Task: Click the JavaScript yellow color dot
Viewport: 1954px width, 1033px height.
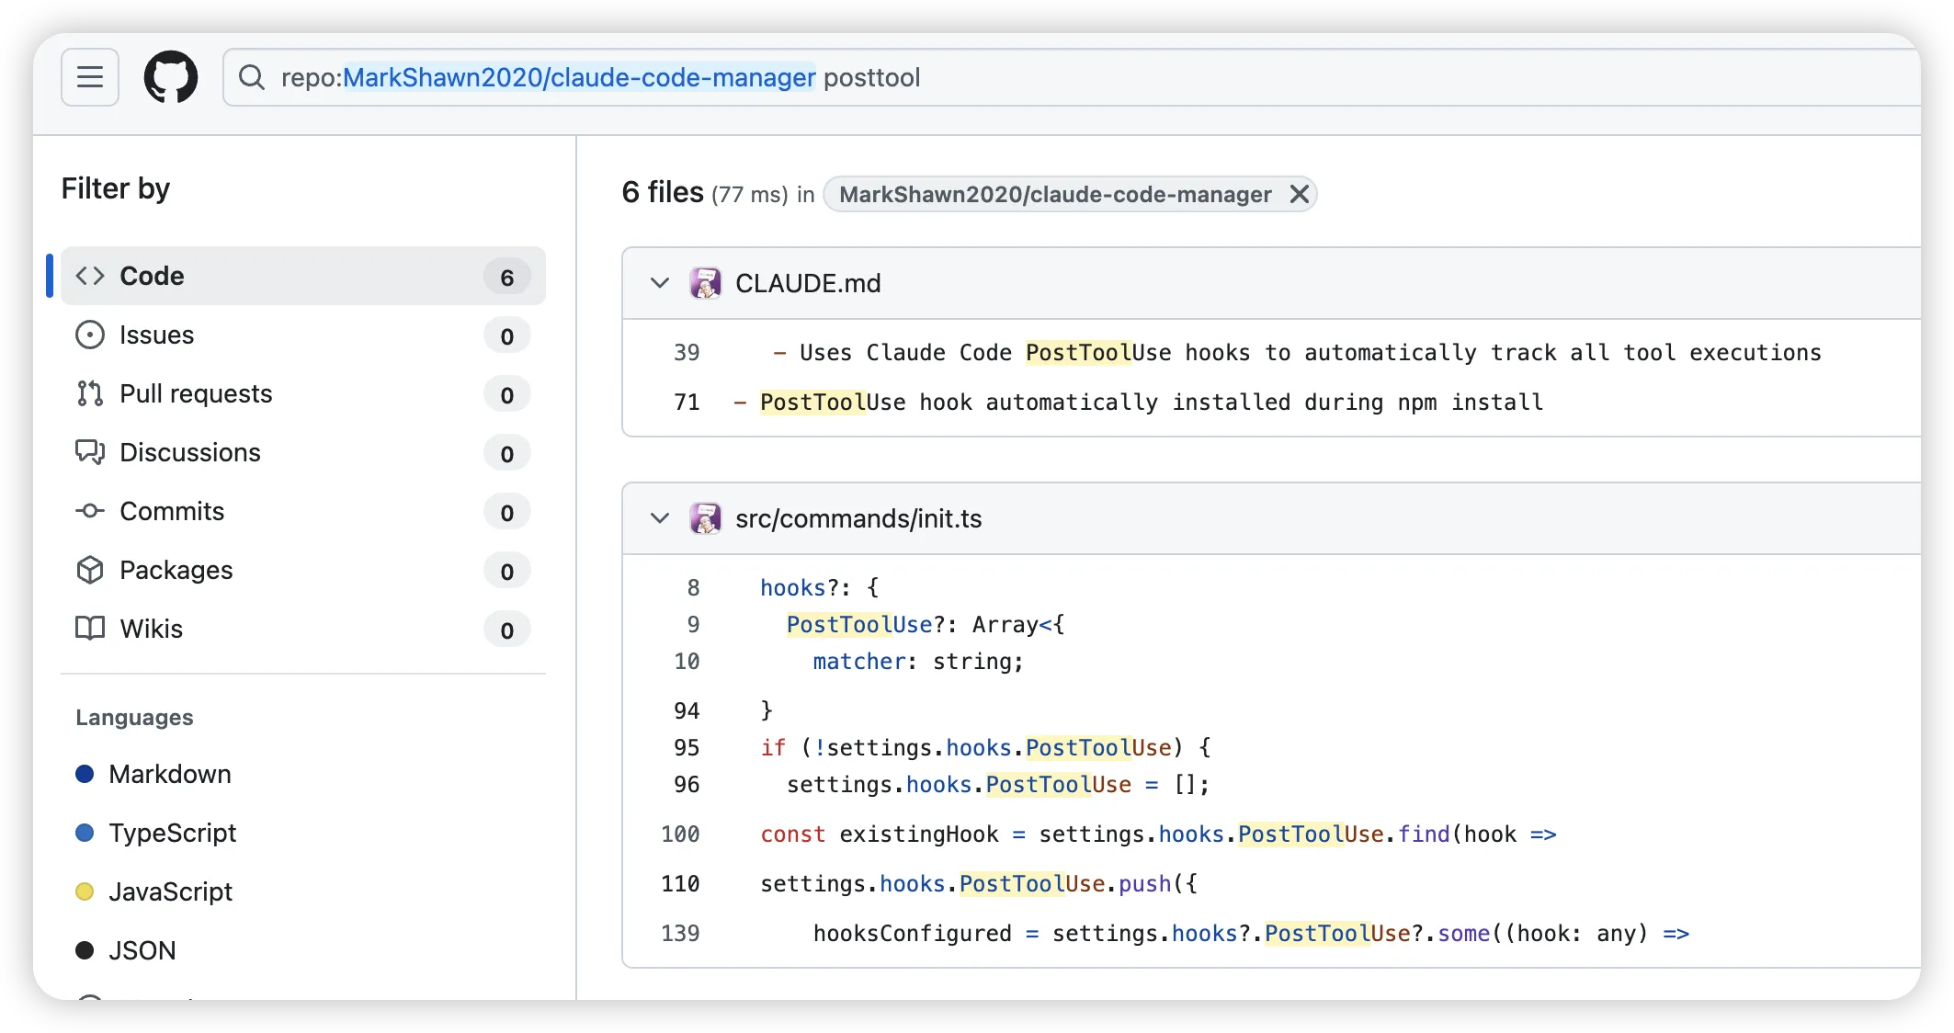Action: coord(85,891)
